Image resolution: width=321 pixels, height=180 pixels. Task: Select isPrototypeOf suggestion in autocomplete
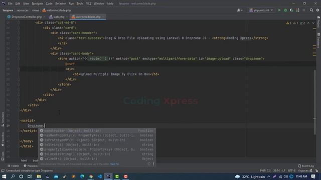point(97,140)
